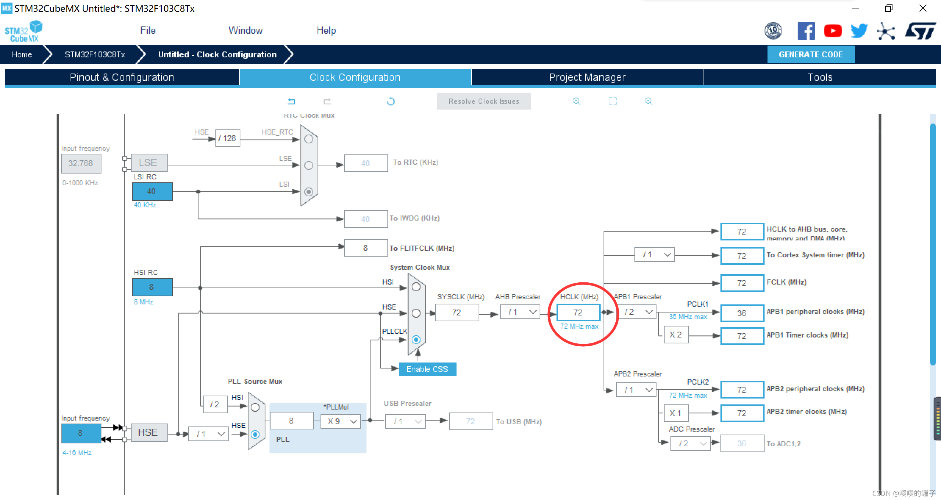Click the Enable CSS button

427,369
